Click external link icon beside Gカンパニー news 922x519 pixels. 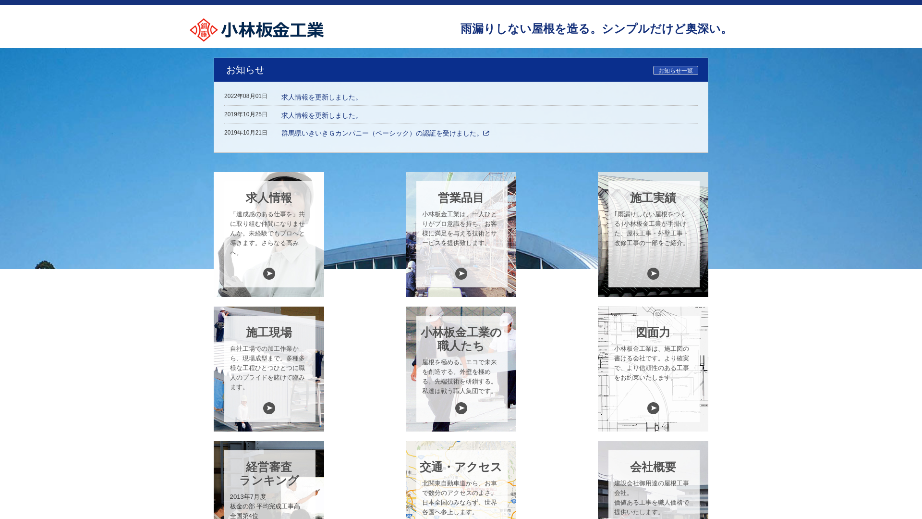(486, 133)
